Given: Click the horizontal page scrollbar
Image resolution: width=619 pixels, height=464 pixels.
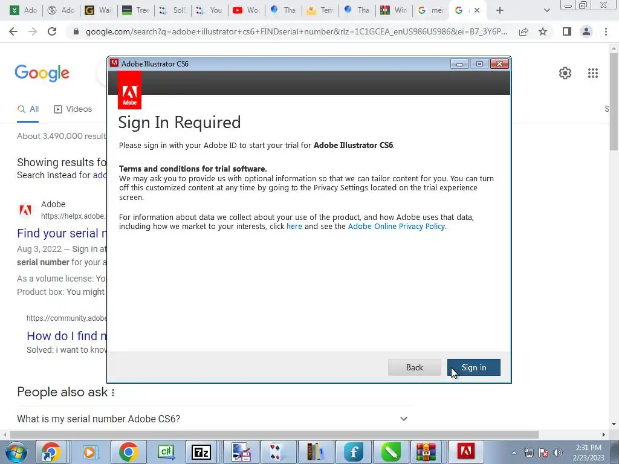Looking at the screenshot, I should pyautogui.click(x=274, y=434).
